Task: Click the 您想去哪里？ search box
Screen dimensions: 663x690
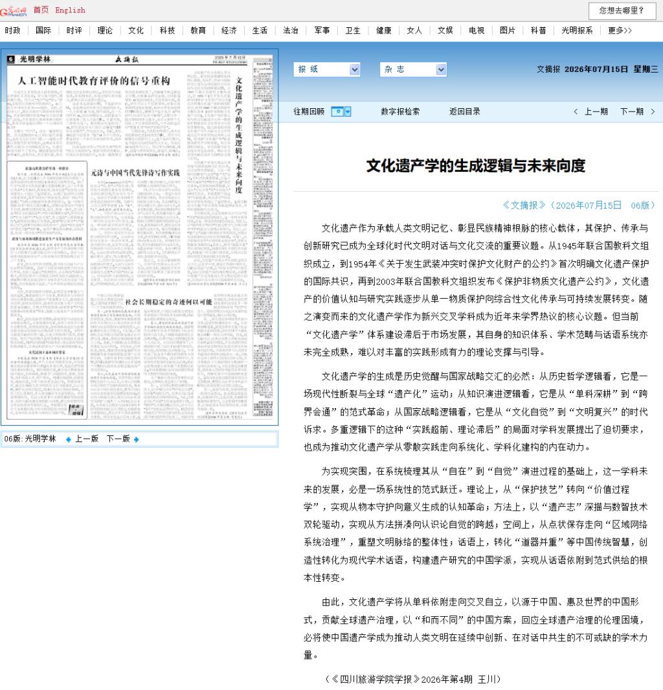Action: tap(622, 10)
